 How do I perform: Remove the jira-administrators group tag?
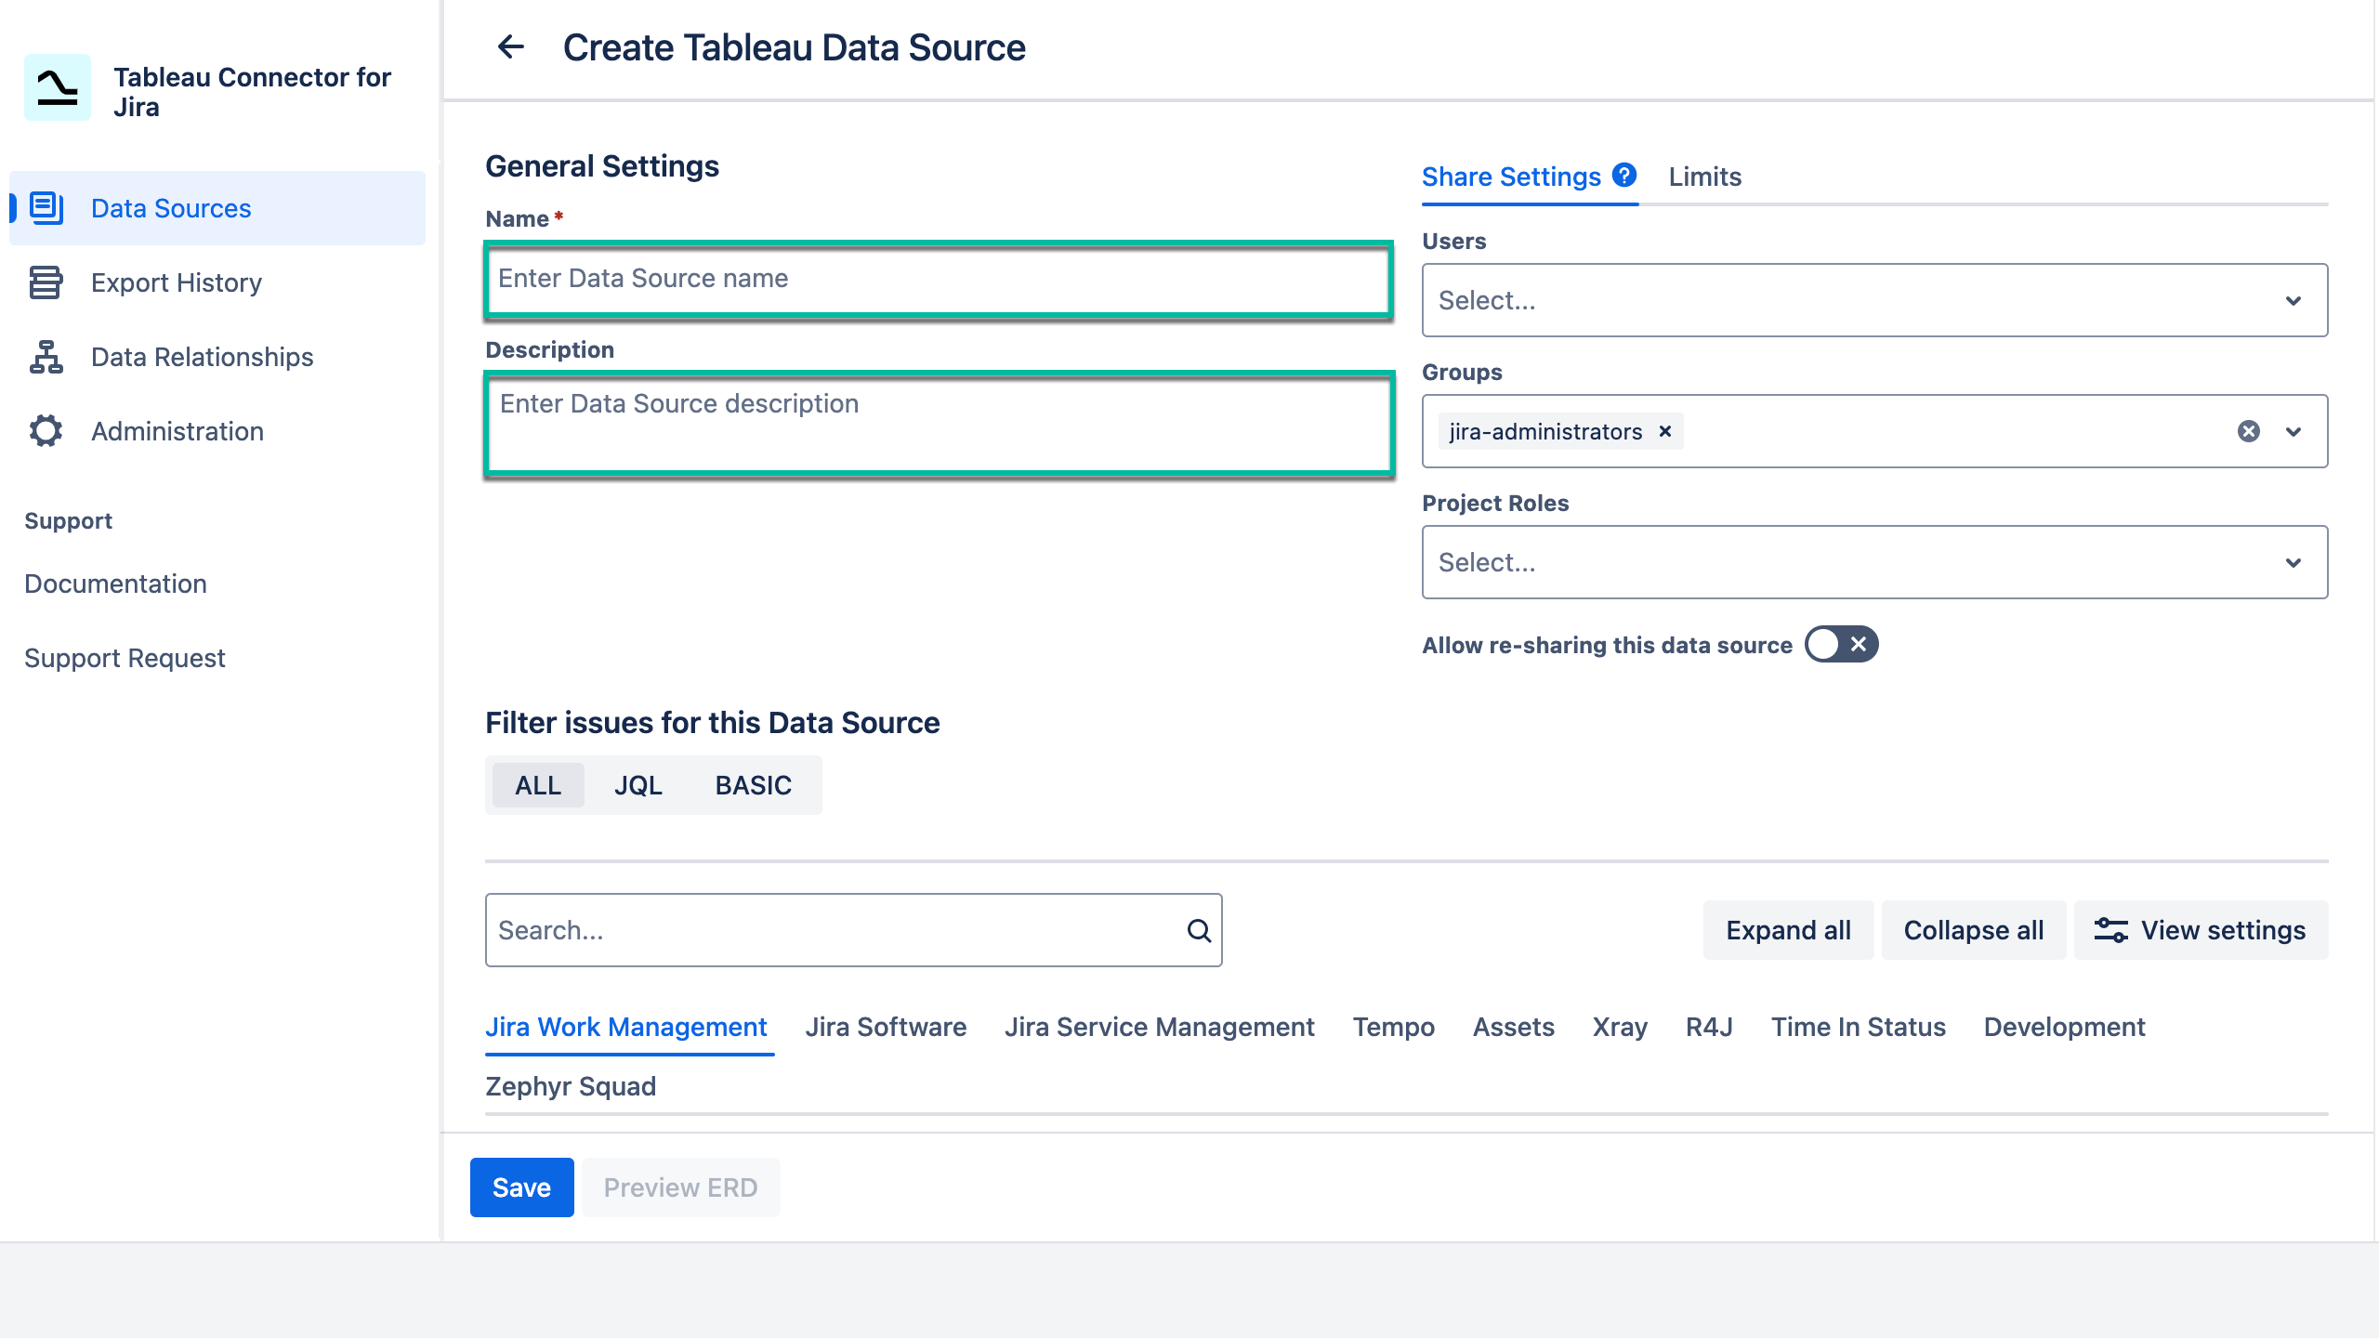[x=1665, y=431]
